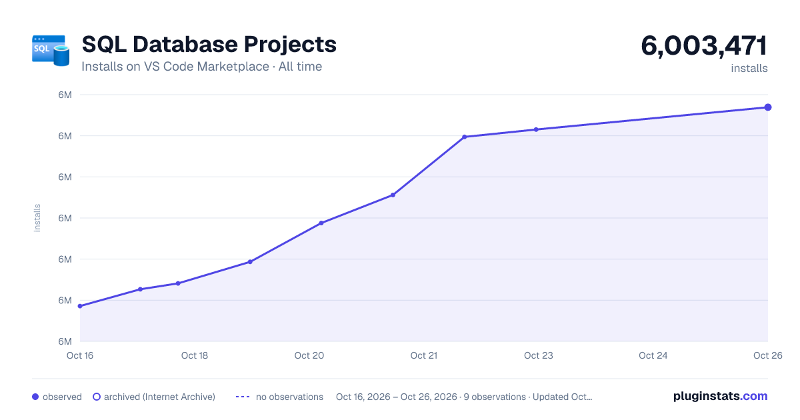Click the Oct 26 axis label
Image resolution: width=800 pixels, height=420 pixels.
tap(768, 355)
